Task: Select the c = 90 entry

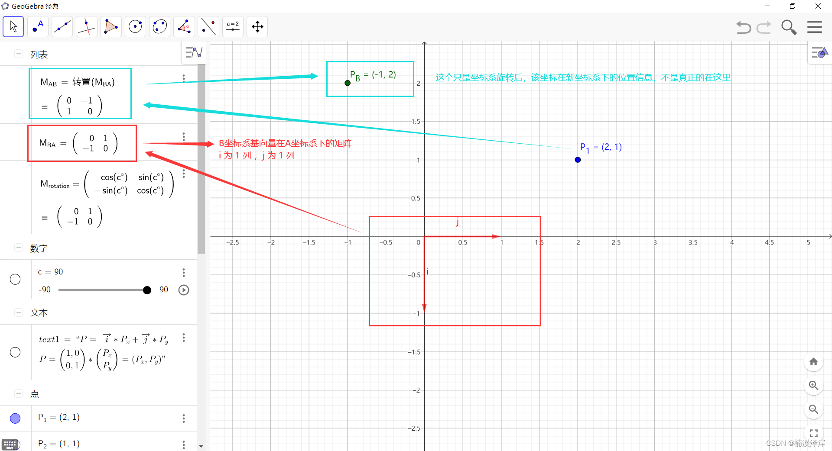Action: [x=51, y=272]
